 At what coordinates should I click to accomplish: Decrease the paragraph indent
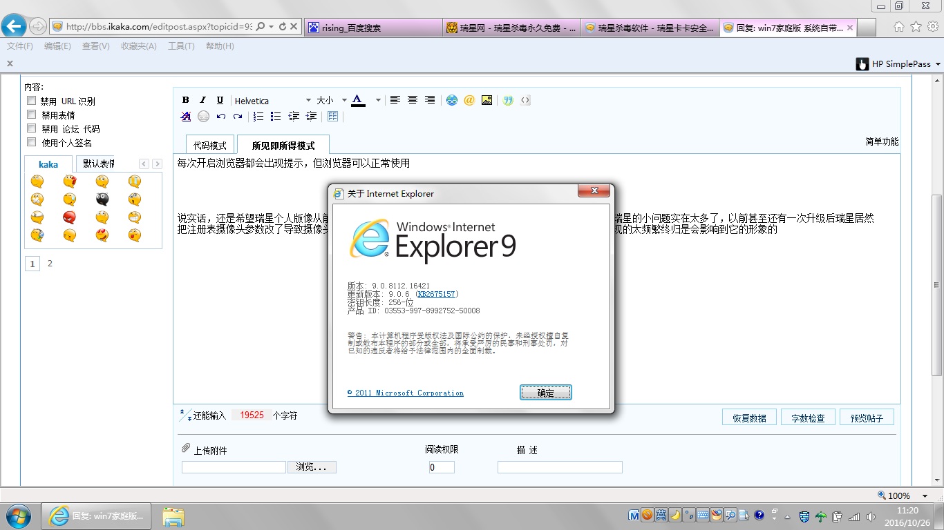pyautogui.click(x=294, y=117)
